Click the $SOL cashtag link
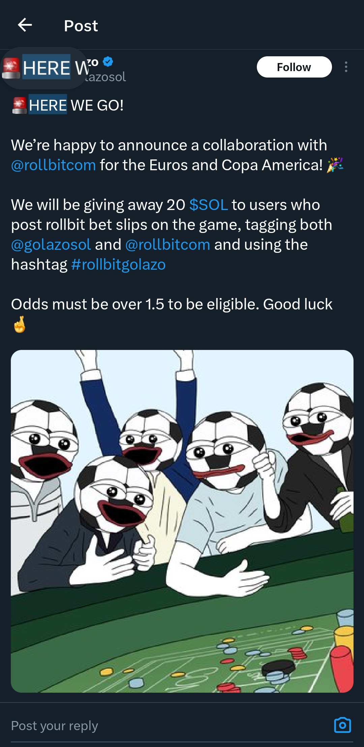The height and width of the screenshot is (747, 364). [x=208, y=205]
